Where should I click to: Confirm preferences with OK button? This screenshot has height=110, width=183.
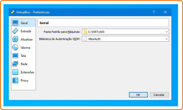(138, 95)
